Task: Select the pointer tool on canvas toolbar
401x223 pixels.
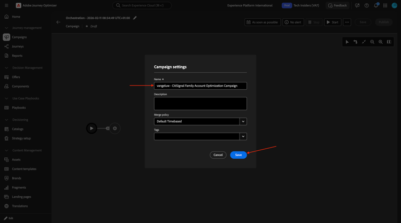Action: tap(347, 42)
